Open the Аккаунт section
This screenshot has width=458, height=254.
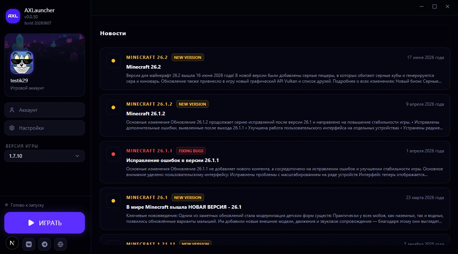[x=45, y=110]
